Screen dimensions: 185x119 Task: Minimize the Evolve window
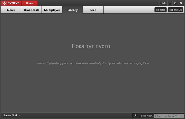[170, 3]
